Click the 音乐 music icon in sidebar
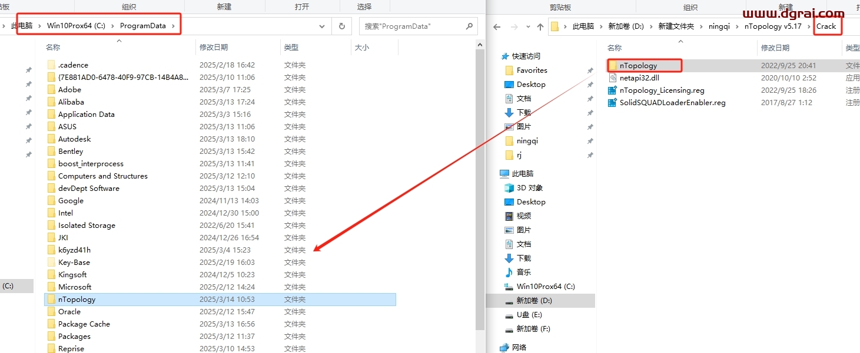 [x=509, y=273]
